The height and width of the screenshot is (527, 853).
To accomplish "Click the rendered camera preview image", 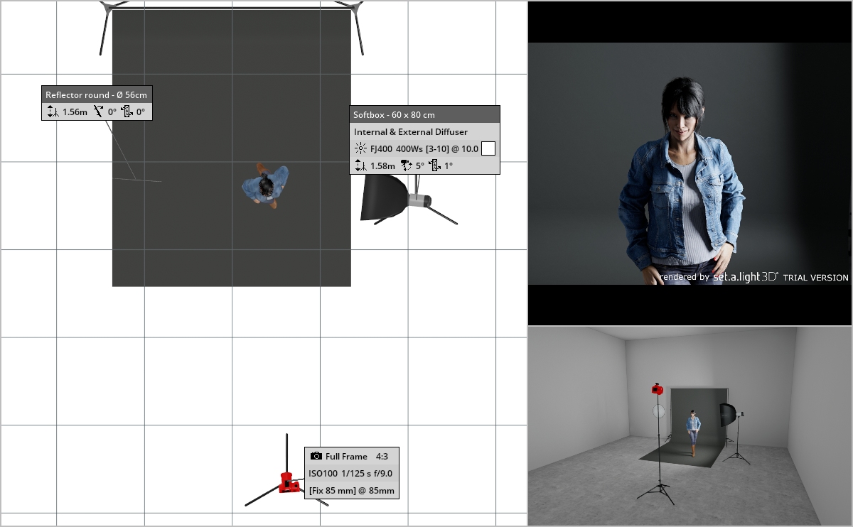I will (690, 163).
